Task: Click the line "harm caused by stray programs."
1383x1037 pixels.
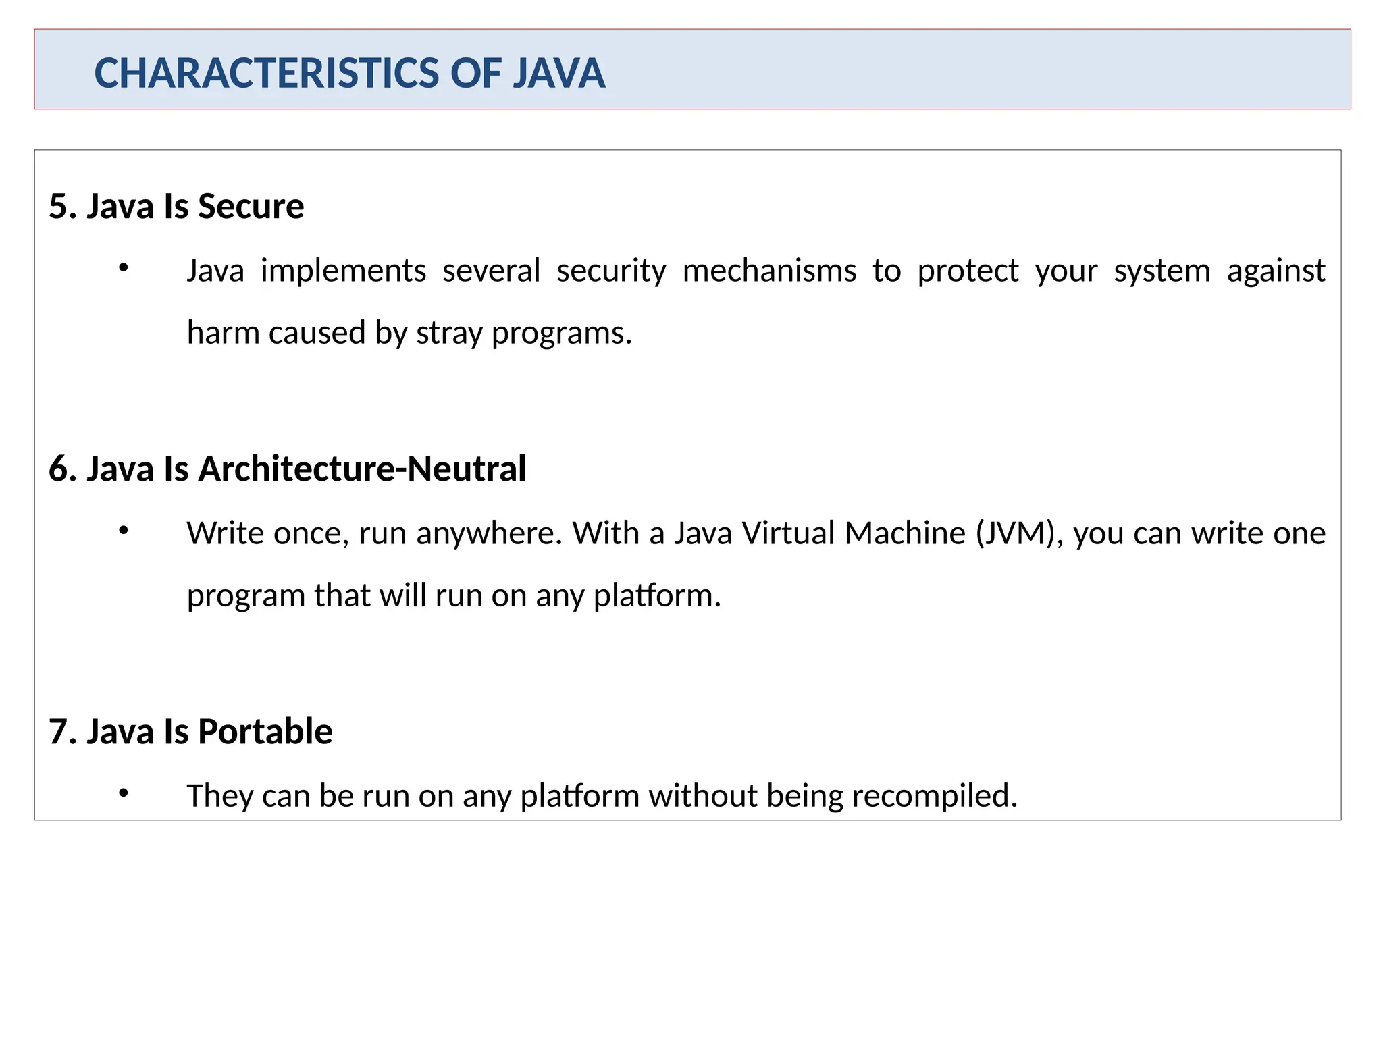Action: tap(409, 333)
